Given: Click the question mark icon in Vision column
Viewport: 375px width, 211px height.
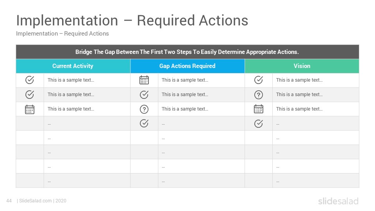Looking at the screenshot, I should 259,95.
